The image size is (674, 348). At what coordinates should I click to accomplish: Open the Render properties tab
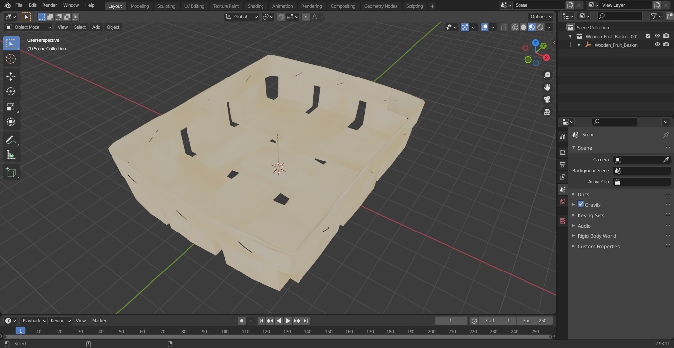click(x=562, y=152)
